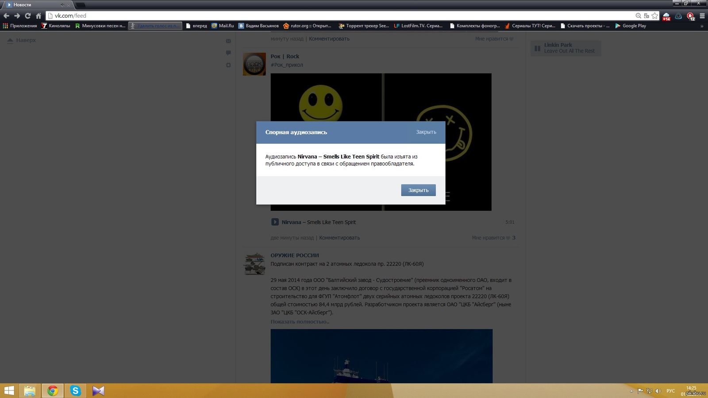The height and width of the screenshot is (398, 708).
Task: Open the Торрент трекер bookmark
Action: click(364, 26)
